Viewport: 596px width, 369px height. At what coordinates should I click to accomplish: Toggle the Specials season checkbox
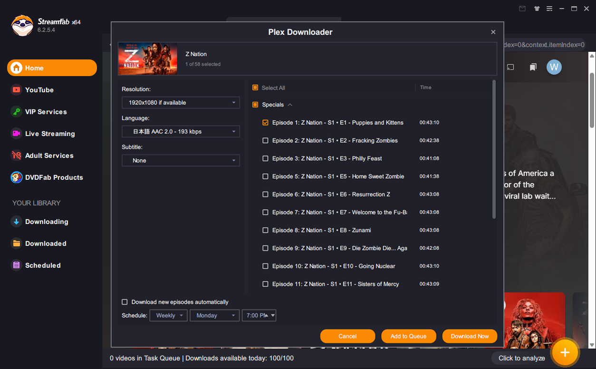click(255, 105)
